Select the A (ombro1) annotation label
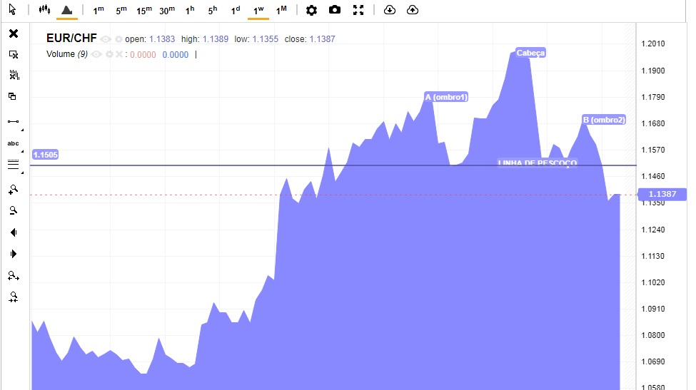Image resolution: width=696 pixels, height=390 pixels. click(446, 97)
